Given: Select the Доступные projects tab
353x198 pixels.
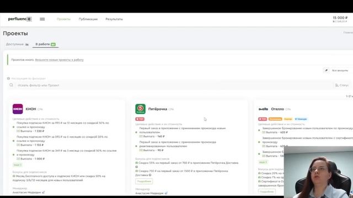Looking at the screenshot, I should [17, 44].
